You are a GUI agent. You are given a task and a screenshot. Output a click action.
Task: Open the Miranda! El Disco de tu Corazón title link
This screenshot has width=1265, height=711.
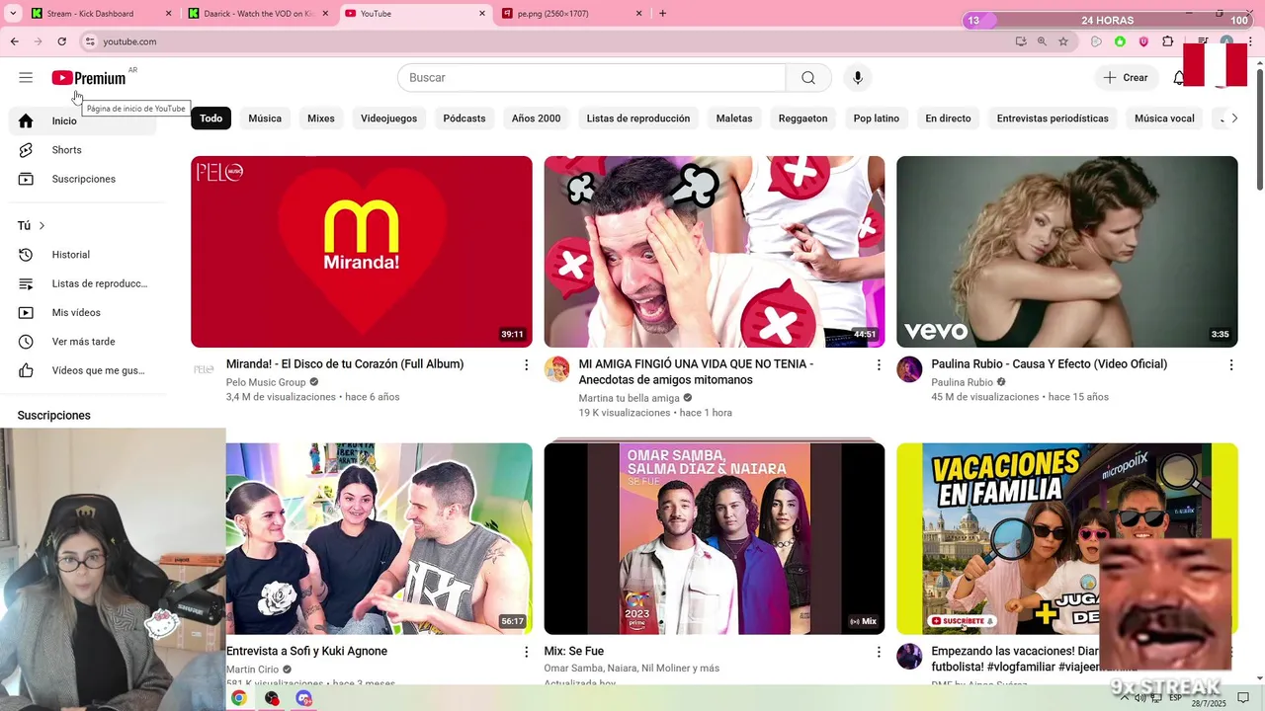point(345,364)
